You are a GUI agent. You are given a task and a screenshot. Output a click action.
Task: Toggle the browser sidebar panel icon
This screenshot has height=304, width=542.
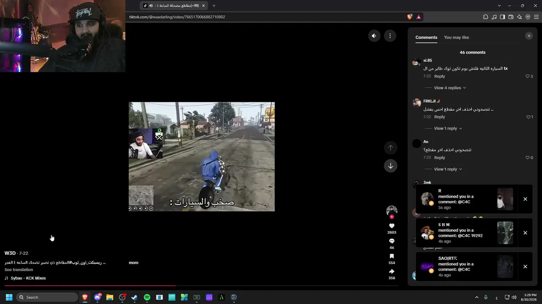(503, 17)
